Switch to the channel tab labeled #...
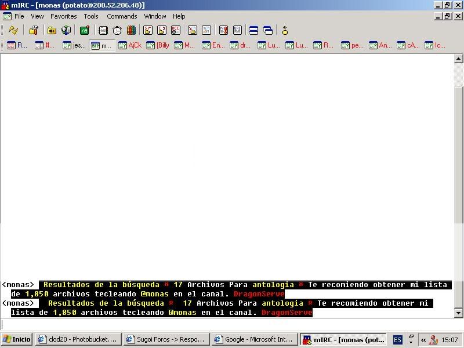The width and height of the screenshot is (464, 348). point(45,45)
